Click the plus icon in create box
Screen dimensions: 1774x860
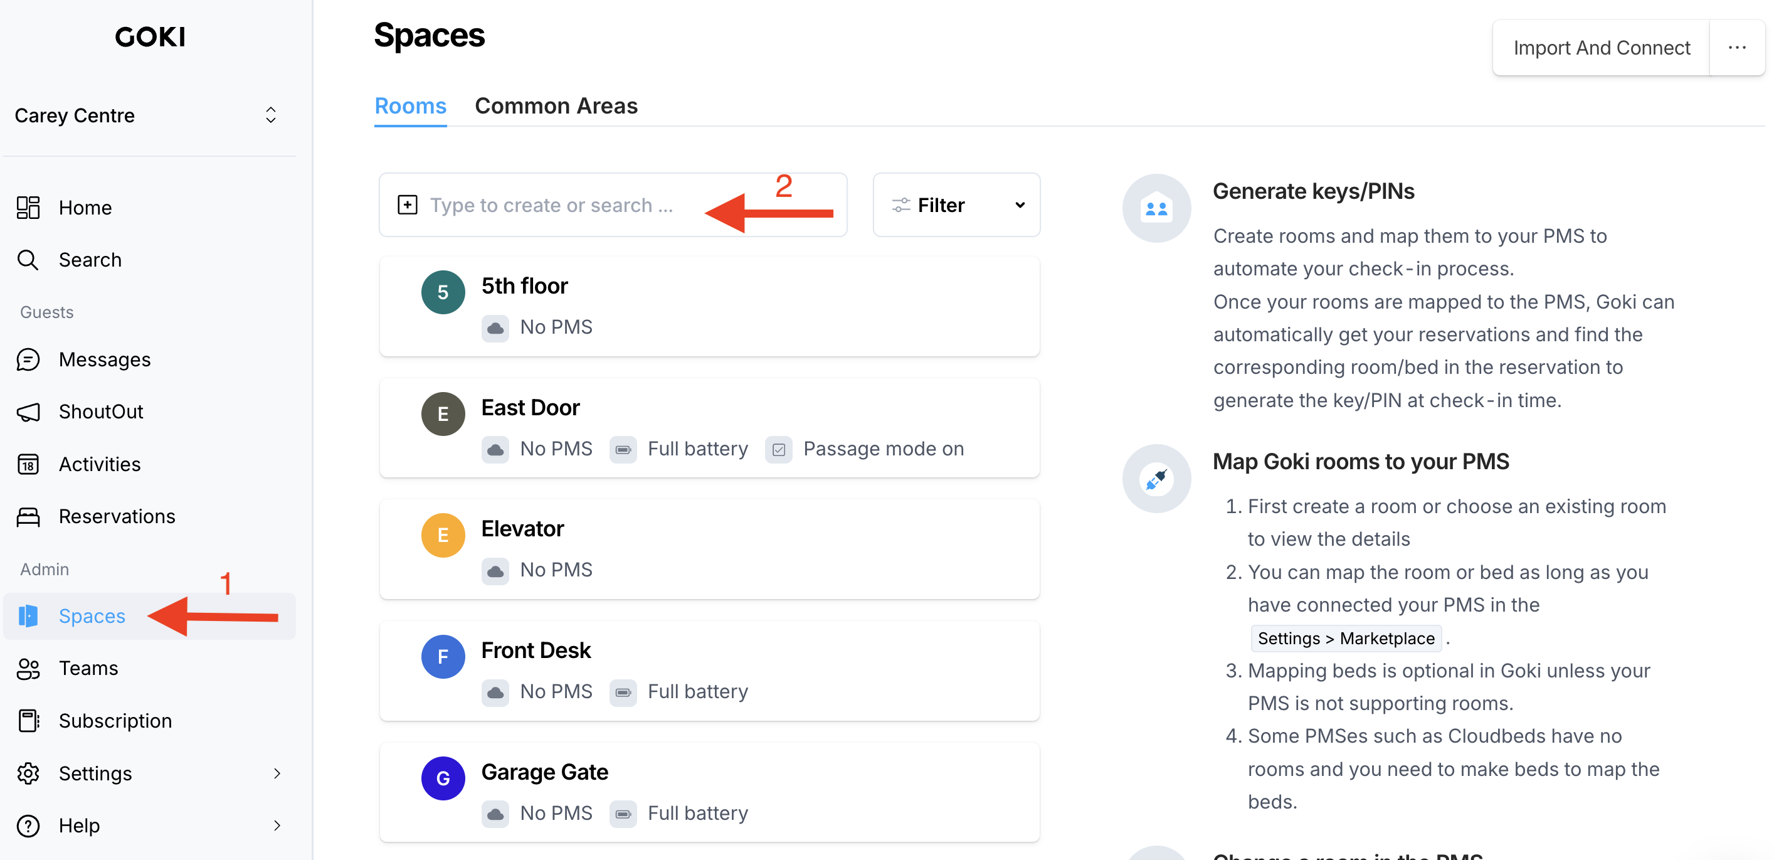click(408, 204)
